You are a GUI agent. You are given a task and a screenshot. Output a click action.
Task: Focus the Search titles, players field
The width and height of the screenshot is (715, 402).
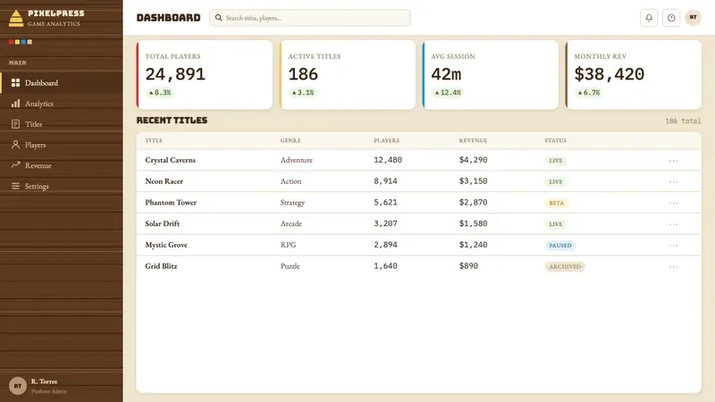[309, 18]
